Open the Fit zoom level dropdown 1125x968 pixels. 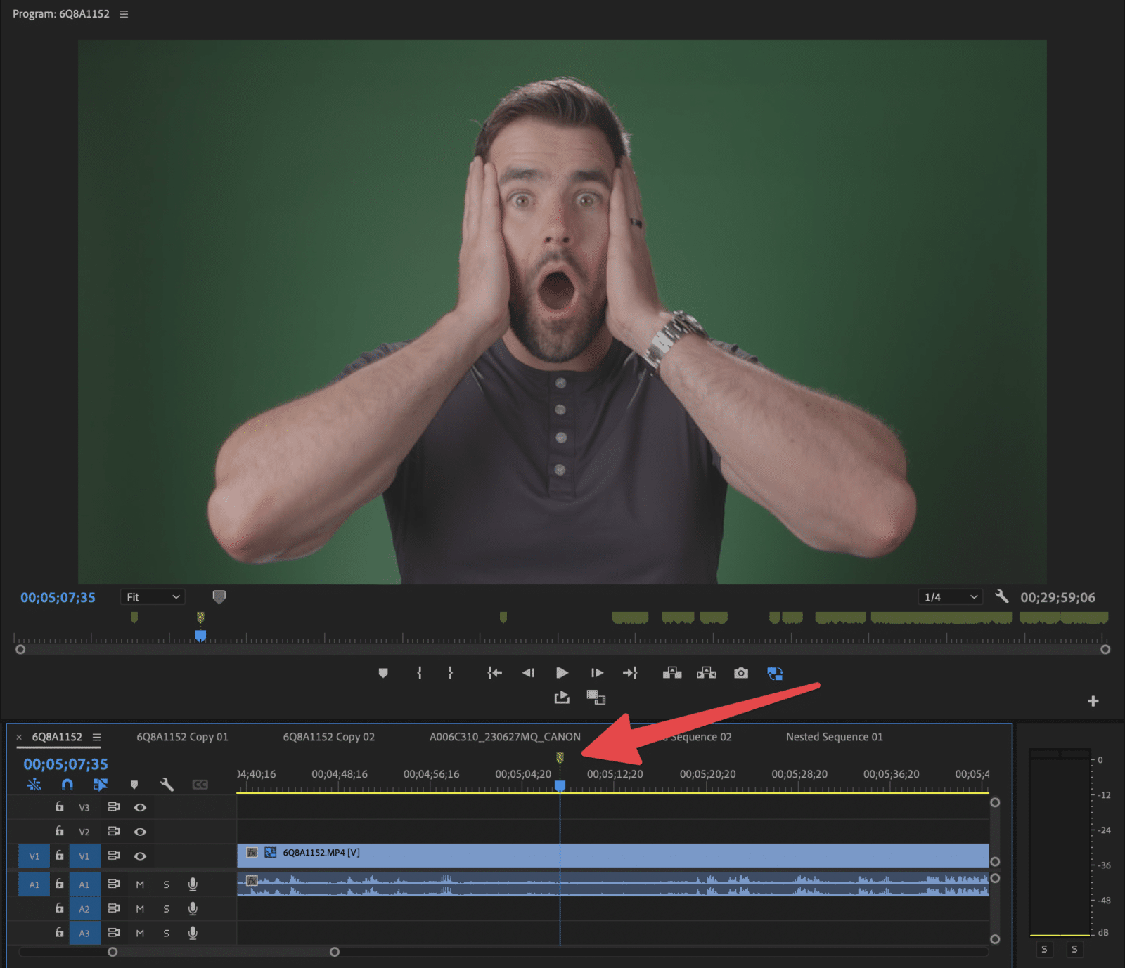click(x=152, y=596)
